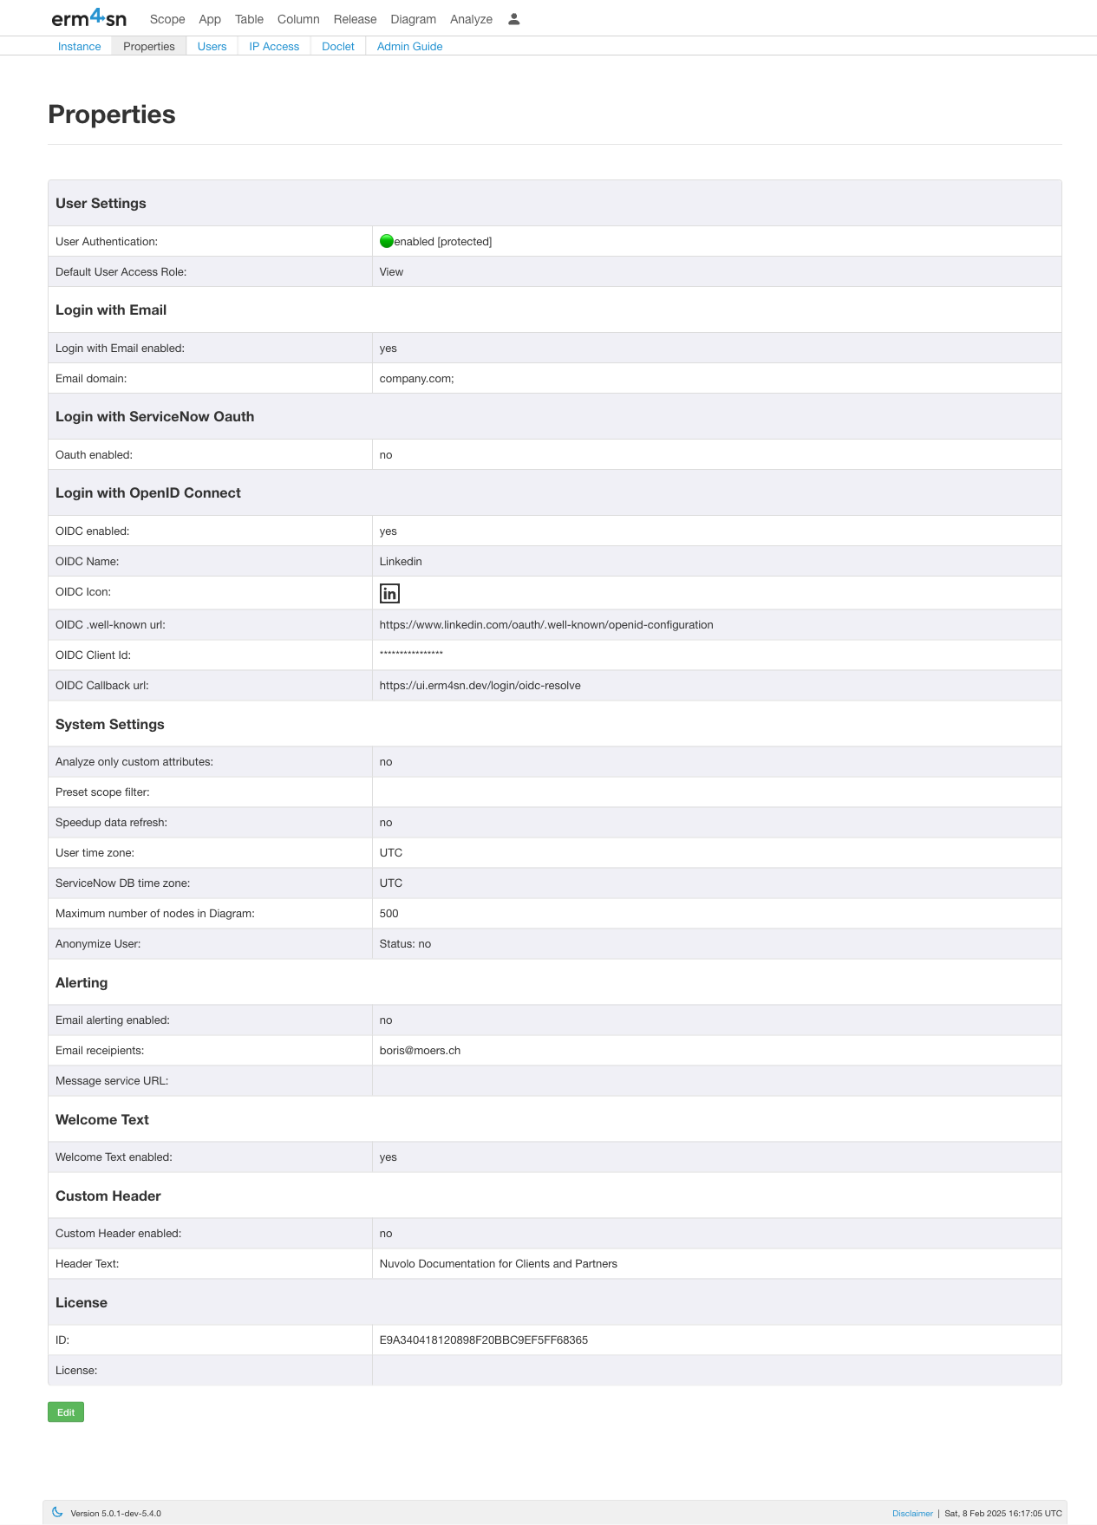This screenshot has height=1525, width=1097.
Task: Open the Disclaimer link
Action: click(x=912, y=1513)
